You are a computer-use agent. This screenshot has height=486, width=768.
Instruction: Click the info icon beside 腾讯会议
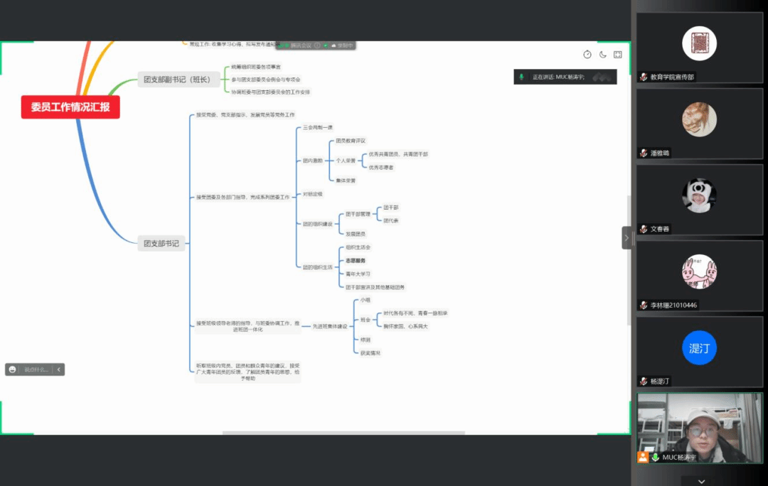coord(317,45)
